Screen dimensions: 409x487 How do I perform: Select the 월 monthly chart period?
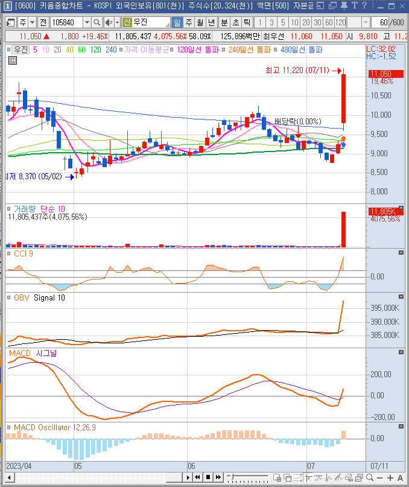coord(200,22)
